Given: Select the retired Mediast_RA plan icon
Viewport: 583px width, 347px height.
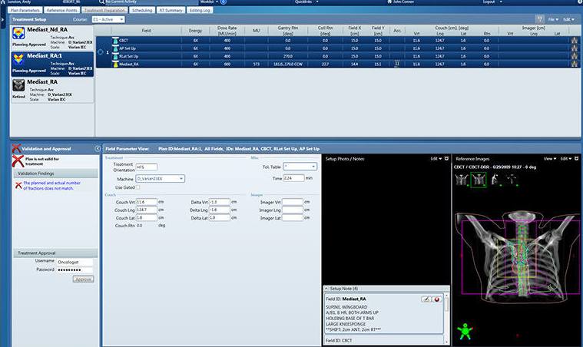Looking at the screenshot, I should (18, 85).
